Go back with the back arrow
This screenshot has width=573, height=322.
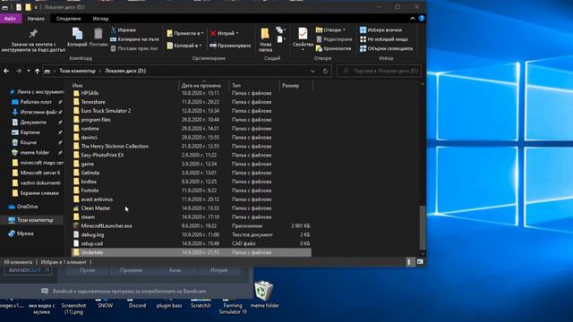point(6,71)
